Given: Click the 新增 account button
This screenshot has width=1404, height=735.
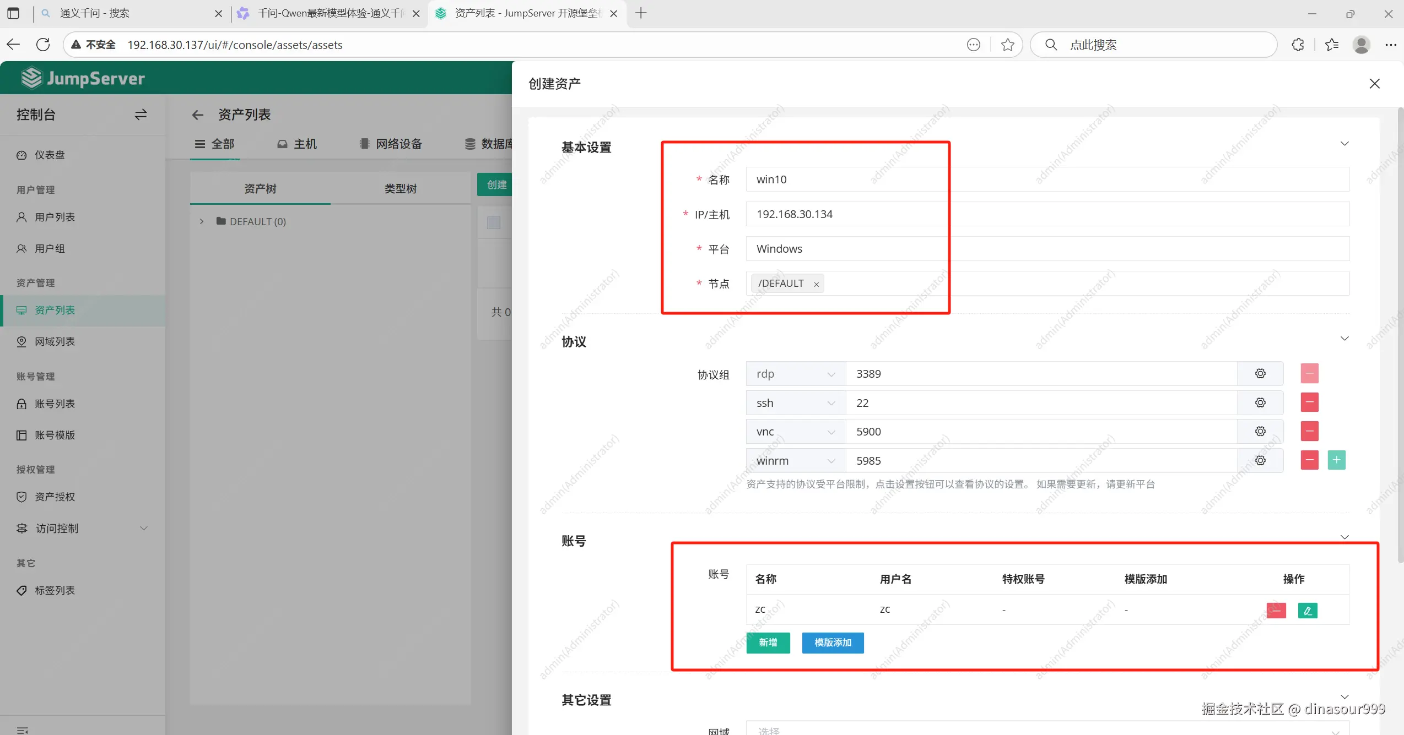Looking at the screenshot, I should (x=768, y=643).
